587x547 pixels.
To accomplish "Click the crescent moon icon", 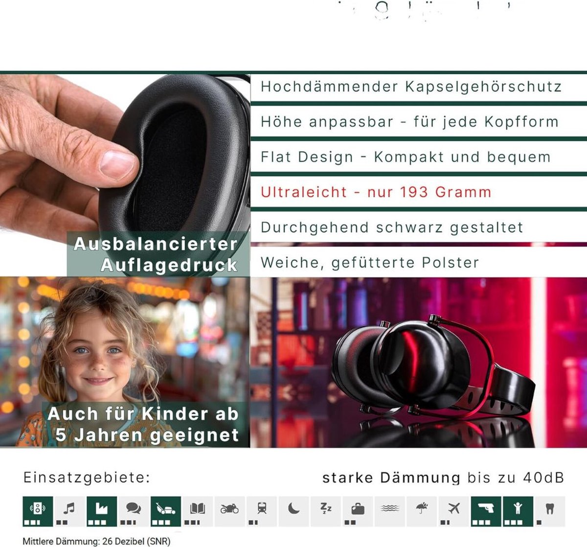I will (294, 511).
